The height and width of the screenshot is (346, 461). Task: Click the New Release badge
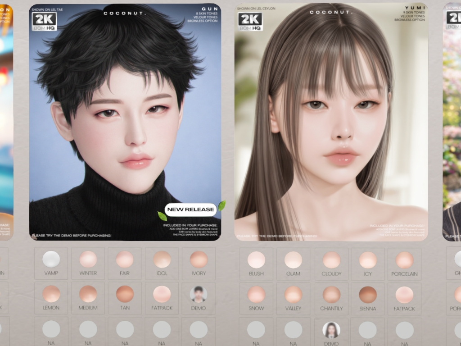[190, 209]
